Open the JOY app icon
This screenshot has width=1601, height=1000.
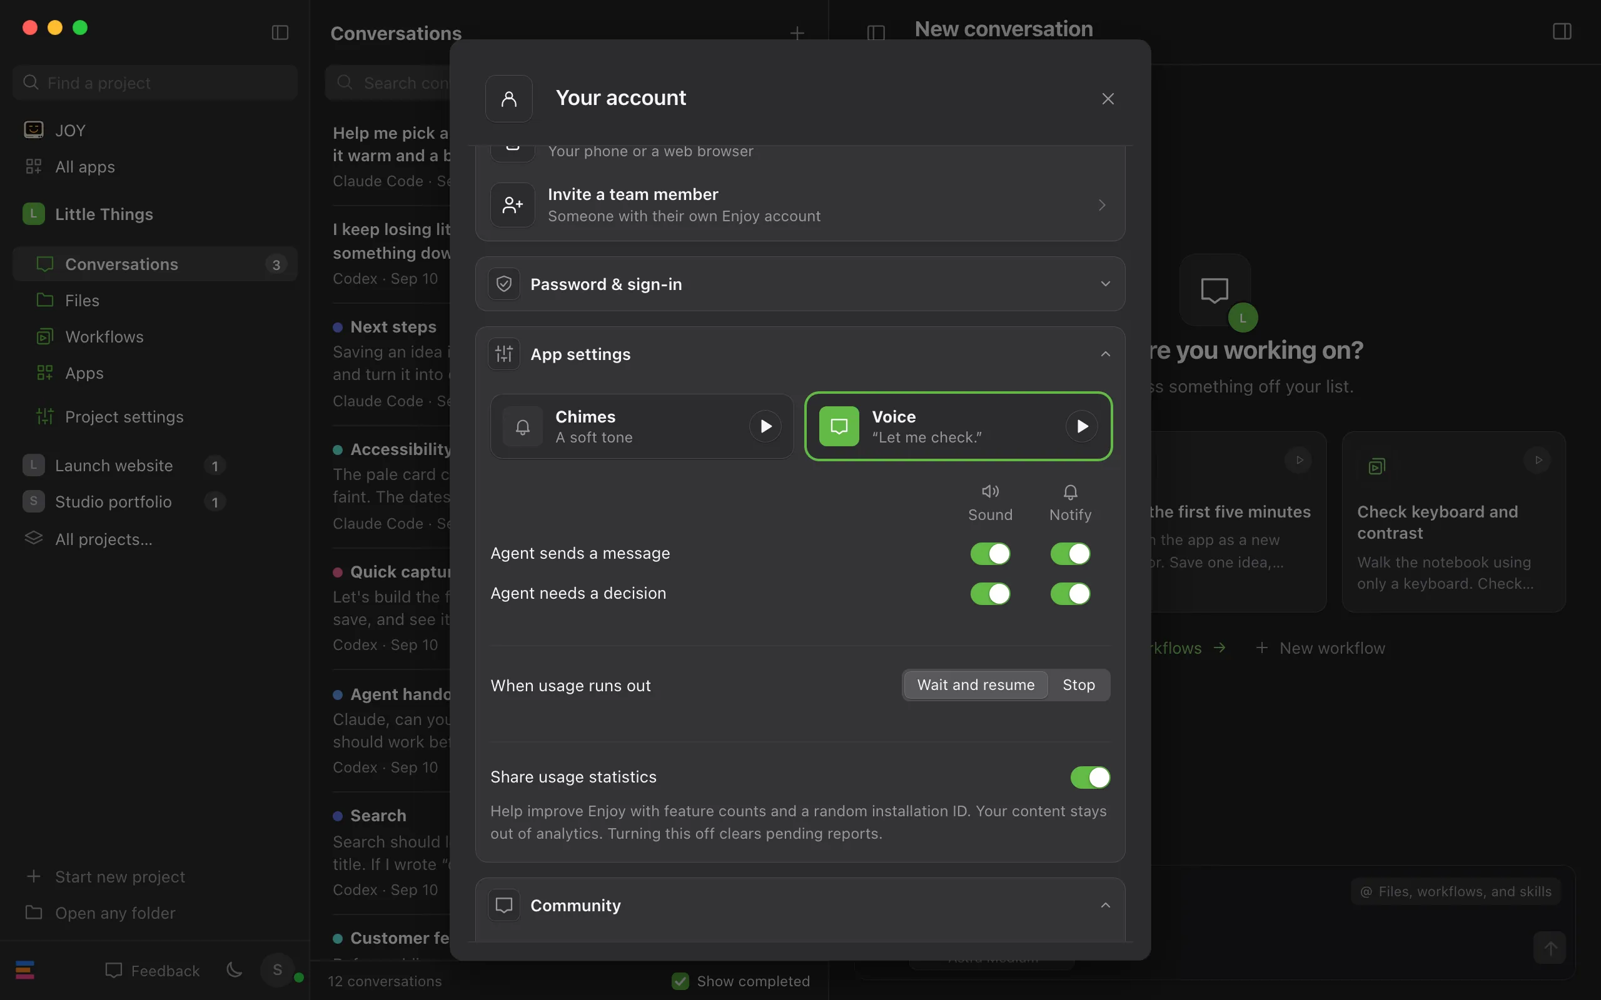pos(33,129)
